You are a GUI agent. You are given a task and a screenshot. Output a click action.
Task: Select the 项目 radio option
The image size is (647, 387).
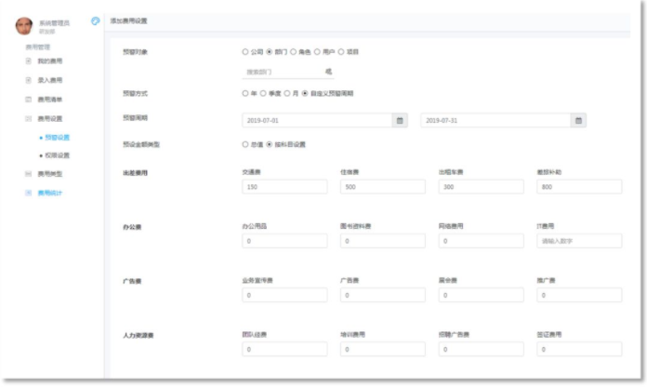(341, 52)
